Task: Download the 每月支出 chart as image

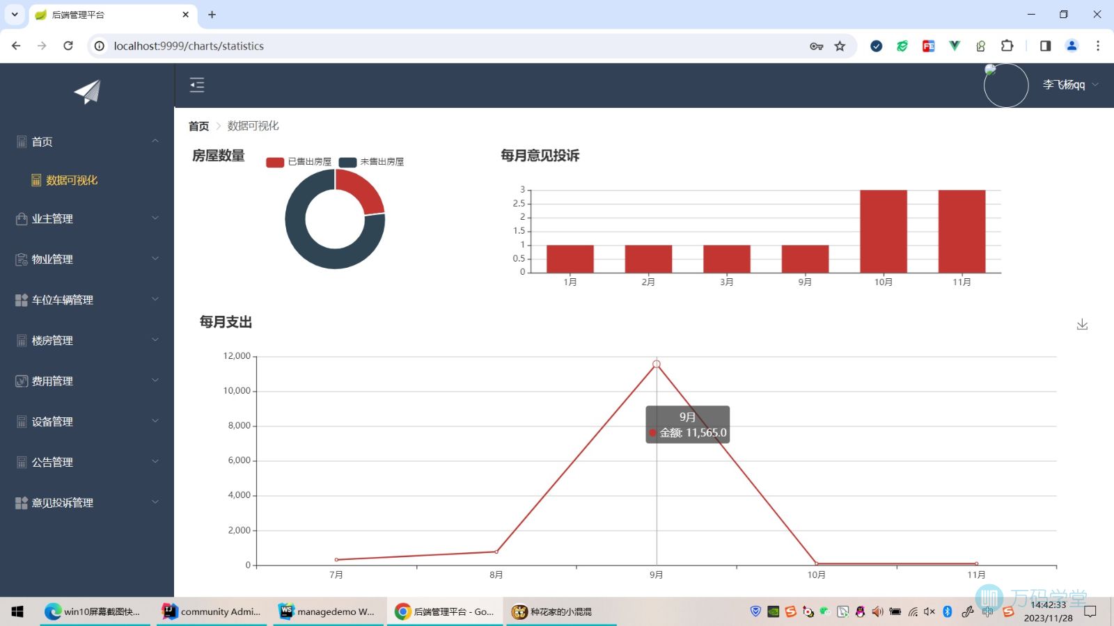Action: click(x=1082, y=324)
